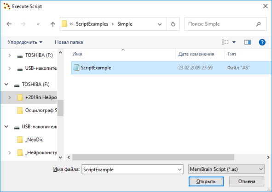This screenshot has height=192, width=272.
Task: Expand the +2019n Нейро folder
Action: coord(10,97)
